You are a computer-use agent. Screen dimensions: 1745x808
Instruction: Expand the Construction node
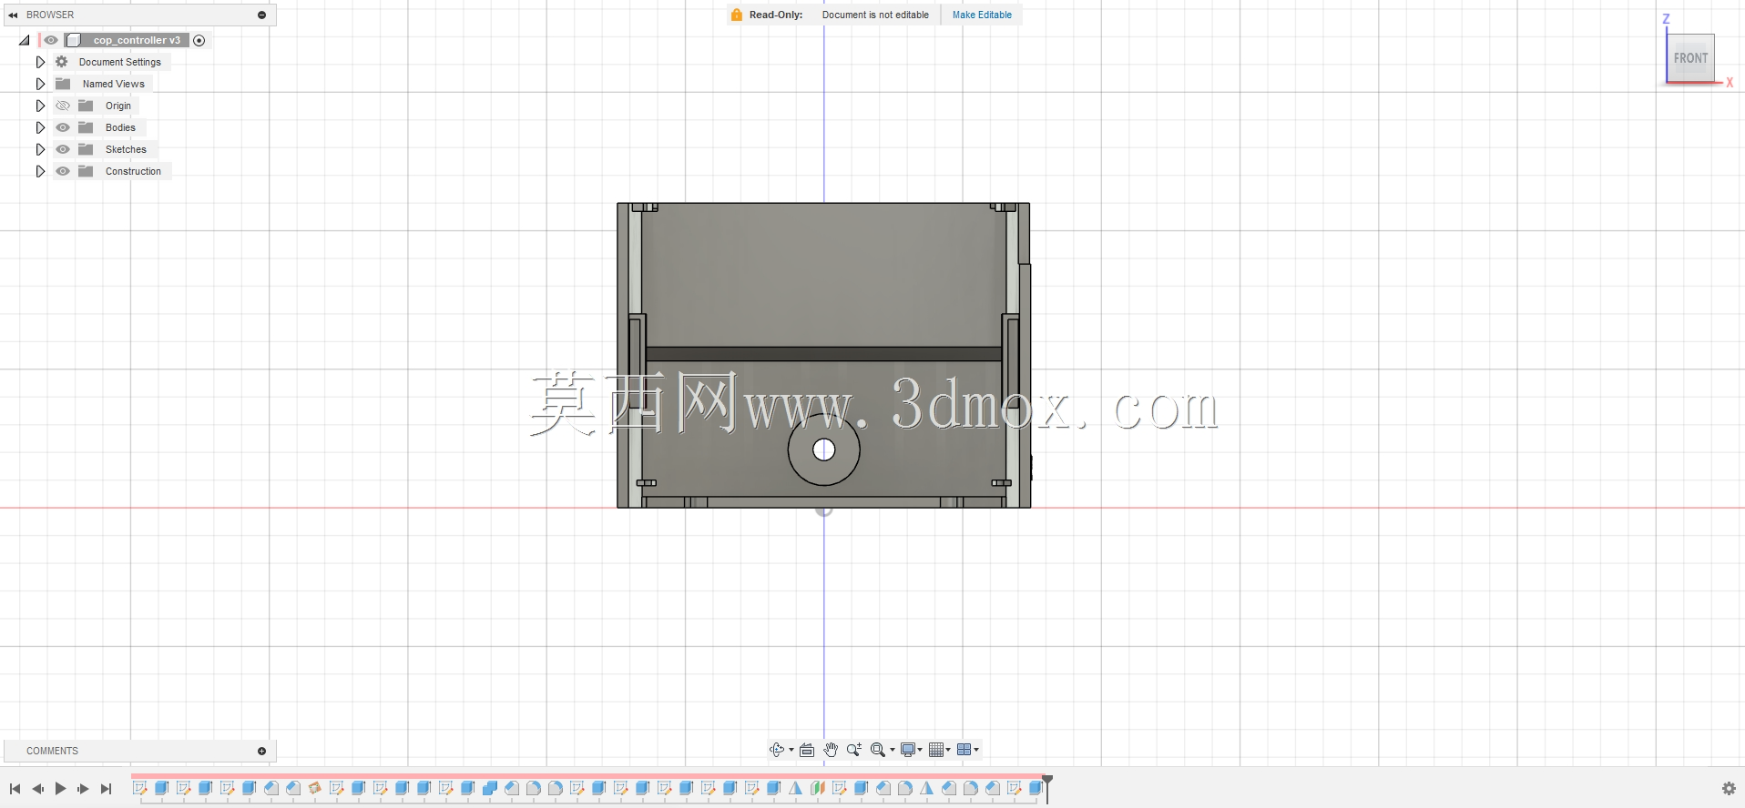pos(40,171)
